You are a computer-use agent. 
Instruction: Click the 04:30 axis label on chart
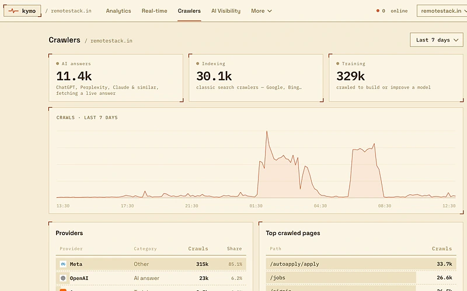(x=320, y=206)
